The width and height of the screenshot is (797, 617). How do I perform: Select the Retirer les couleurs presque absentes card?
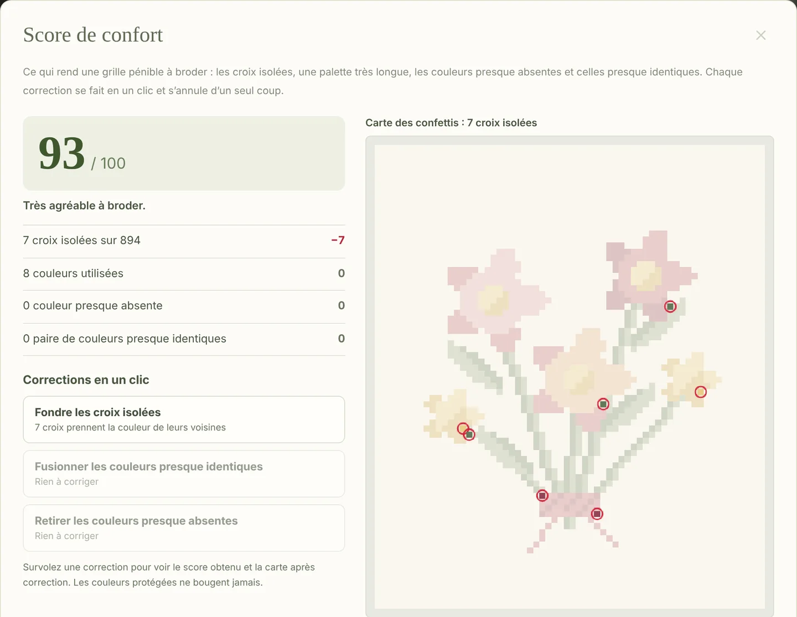184,528
